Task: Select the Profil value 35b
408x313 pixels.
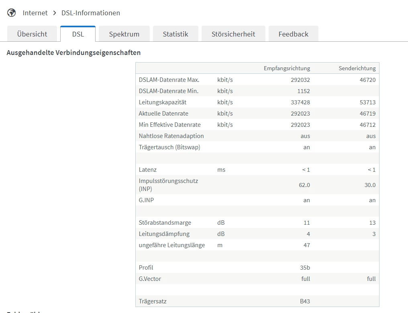Action: (305, 268)
